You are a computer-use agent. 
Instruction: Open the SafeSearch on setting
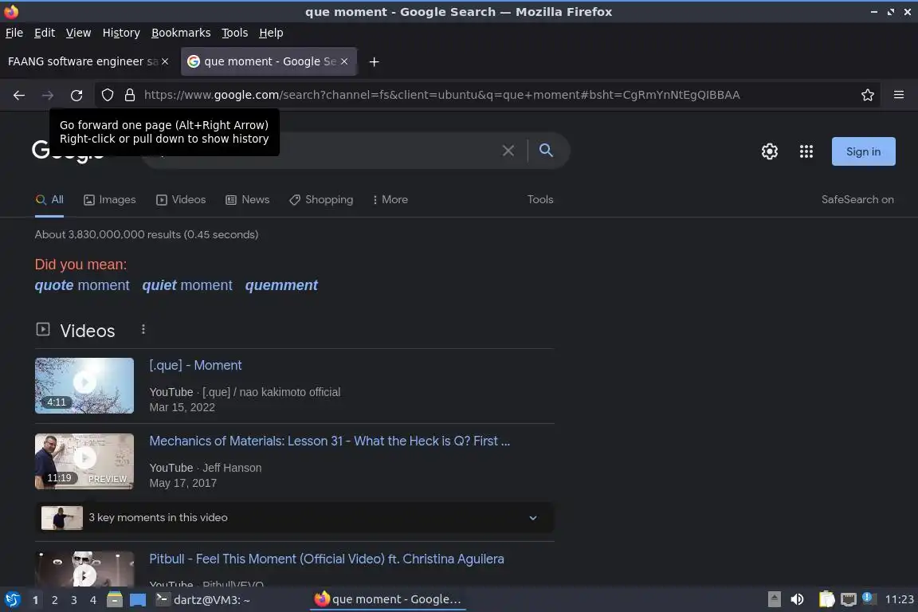[x=857, y=200]
